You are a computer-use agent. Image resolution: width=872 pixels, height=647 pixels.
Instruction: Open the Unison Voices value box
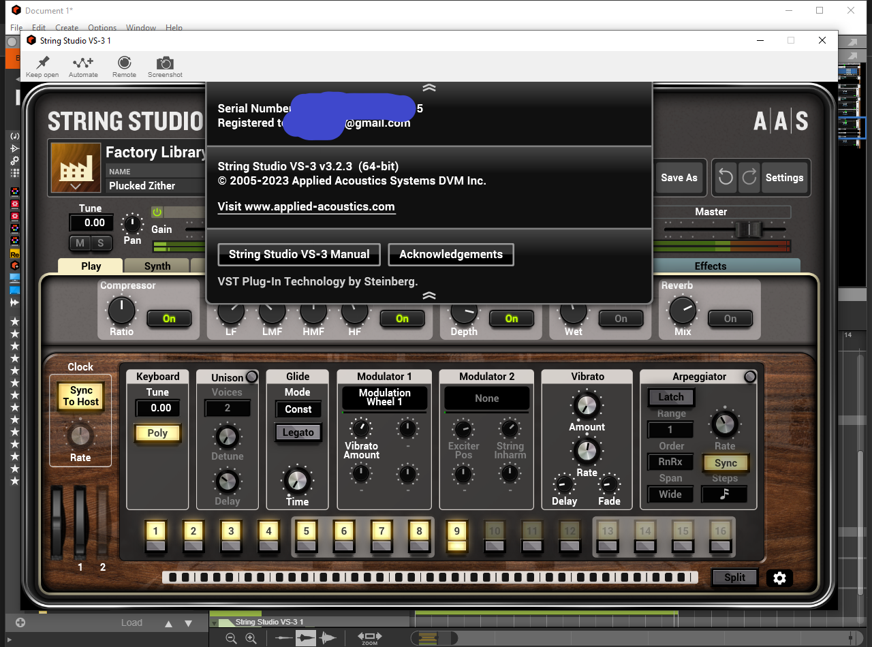pyautogui.click(x=228, y=408)
